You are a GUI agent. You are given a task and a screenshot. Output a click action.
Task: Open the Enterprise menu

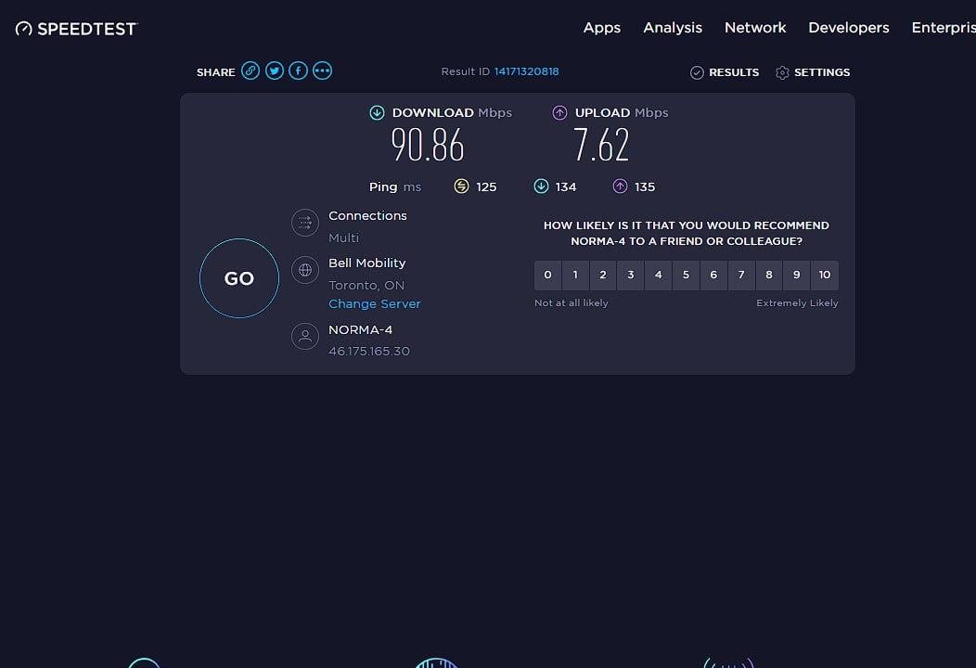click(x=944, y=28)
